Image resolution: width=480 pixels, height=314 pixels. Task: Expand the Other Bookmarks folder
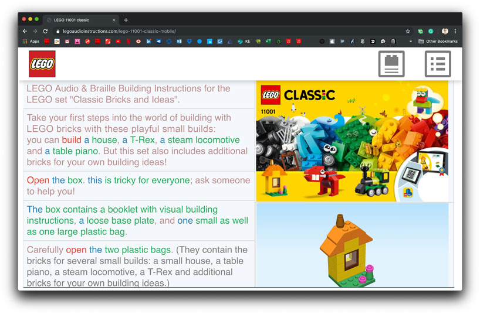[437, 42]
